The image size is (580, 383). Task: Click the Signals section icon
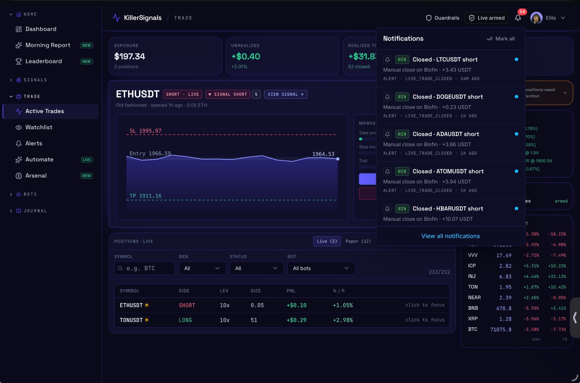[x=19, y=80]
